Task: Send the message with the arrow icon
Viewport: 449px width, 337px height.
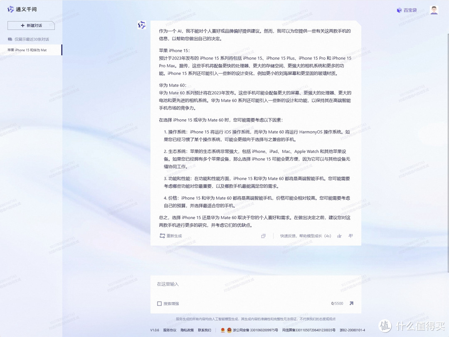Action: click(351, 303)
